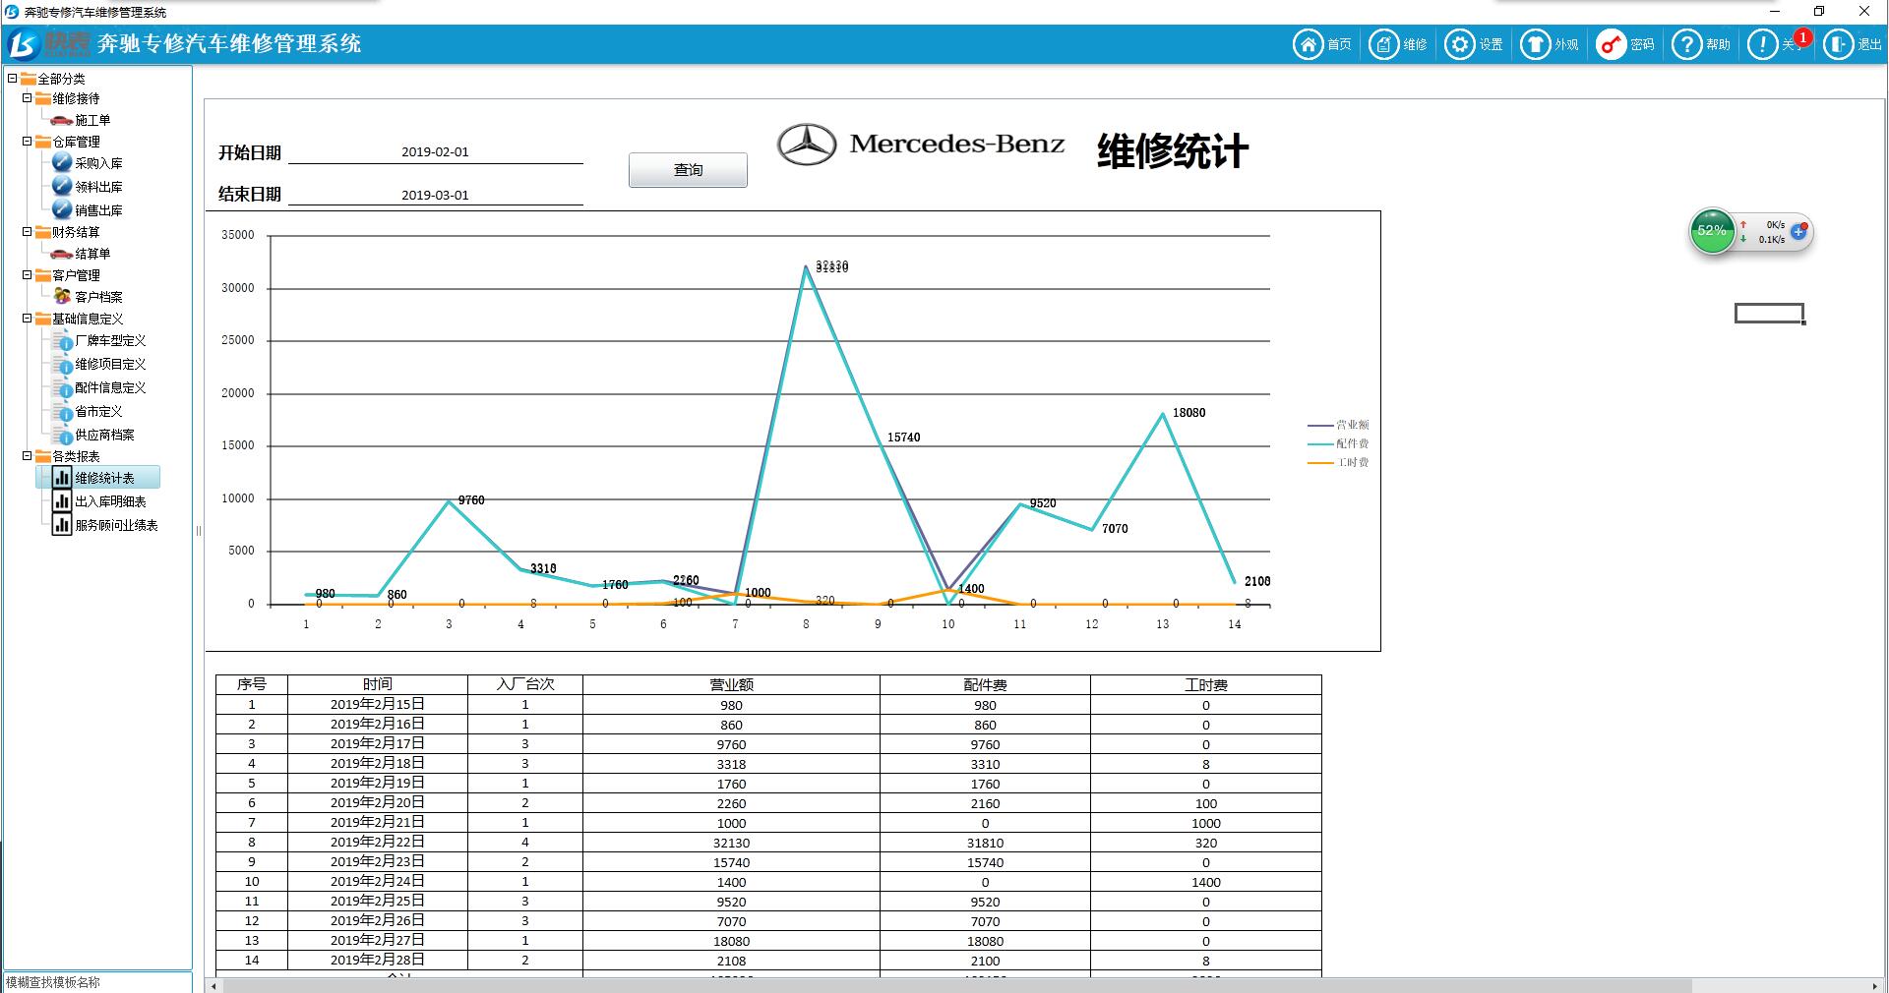Focus the 模糊查找模板名称 search box

pyautogui.click(x=96, y=982)
